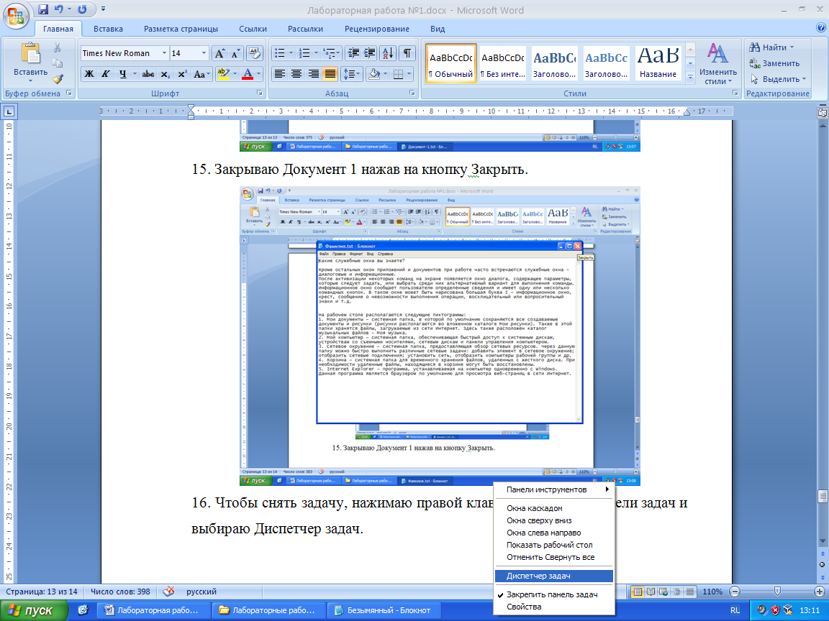Click the zoom slider handle
Screen dimensions: 829x621
pos(777,592)
